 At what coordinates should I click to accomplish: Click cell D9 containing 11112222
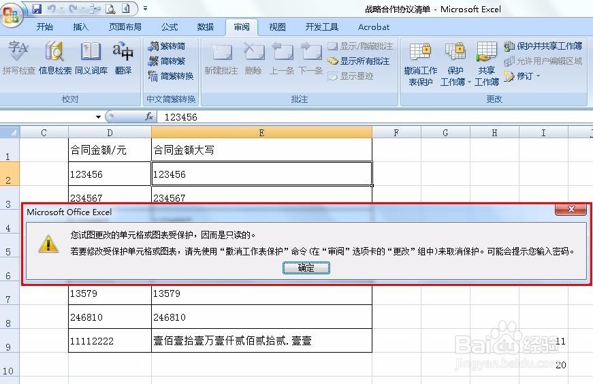[110, 340]
